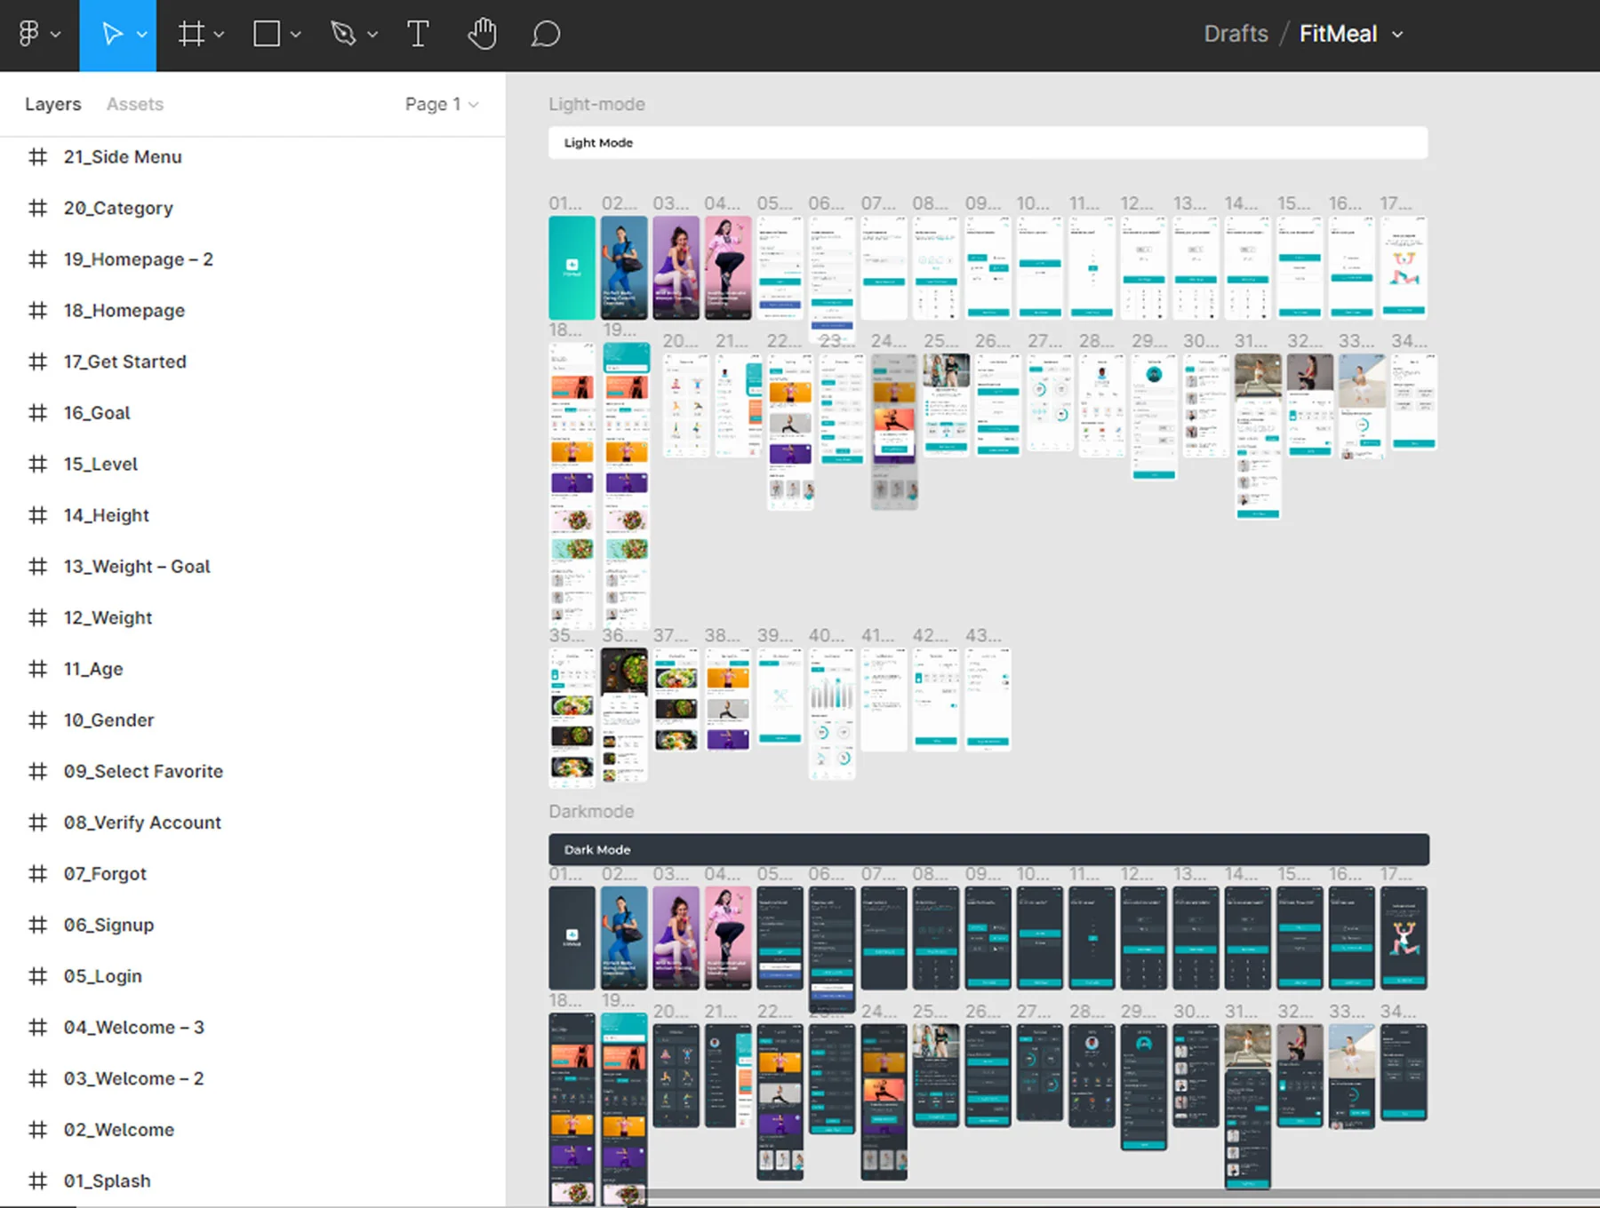Screen dimensions: 1600x1208
Task: Click the Light Mode banner on canvas
Action: [x=988, y=143]
